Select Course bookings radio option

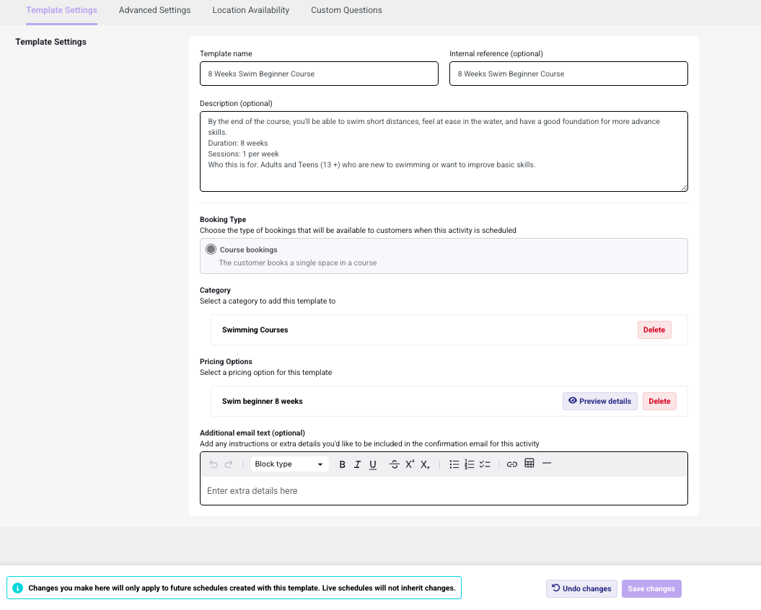[x=211, y=249]
